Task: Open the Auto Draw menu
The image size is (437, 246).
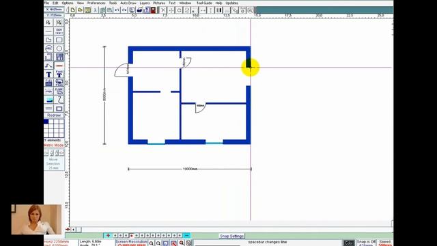Action: click(x=128, y=3)
